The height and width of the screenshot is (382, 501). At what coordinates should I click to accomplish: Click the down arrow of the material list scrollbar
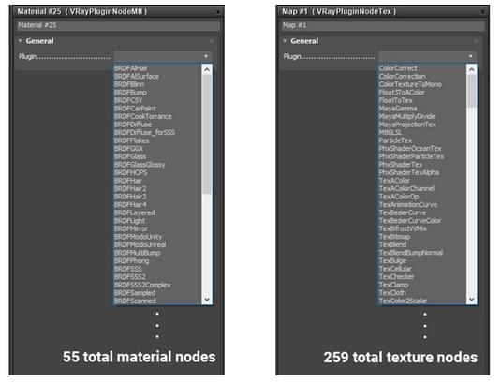[207, 300]
